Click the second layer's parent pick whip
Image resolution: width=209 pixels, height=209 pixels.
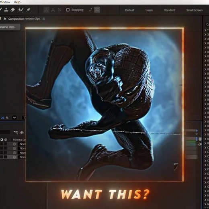[x=14, y=148]
